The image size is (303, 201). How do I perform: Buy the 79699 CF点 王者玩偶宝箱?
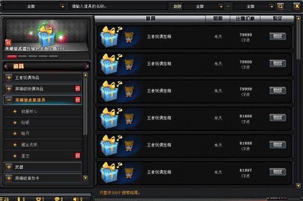(x=278, y=37)
